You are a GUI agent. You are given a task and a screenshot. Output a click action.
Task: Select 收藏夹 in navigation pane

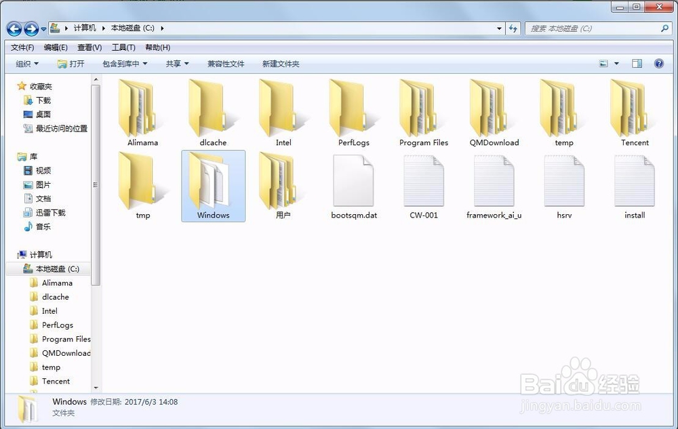(x=41, y=86)
